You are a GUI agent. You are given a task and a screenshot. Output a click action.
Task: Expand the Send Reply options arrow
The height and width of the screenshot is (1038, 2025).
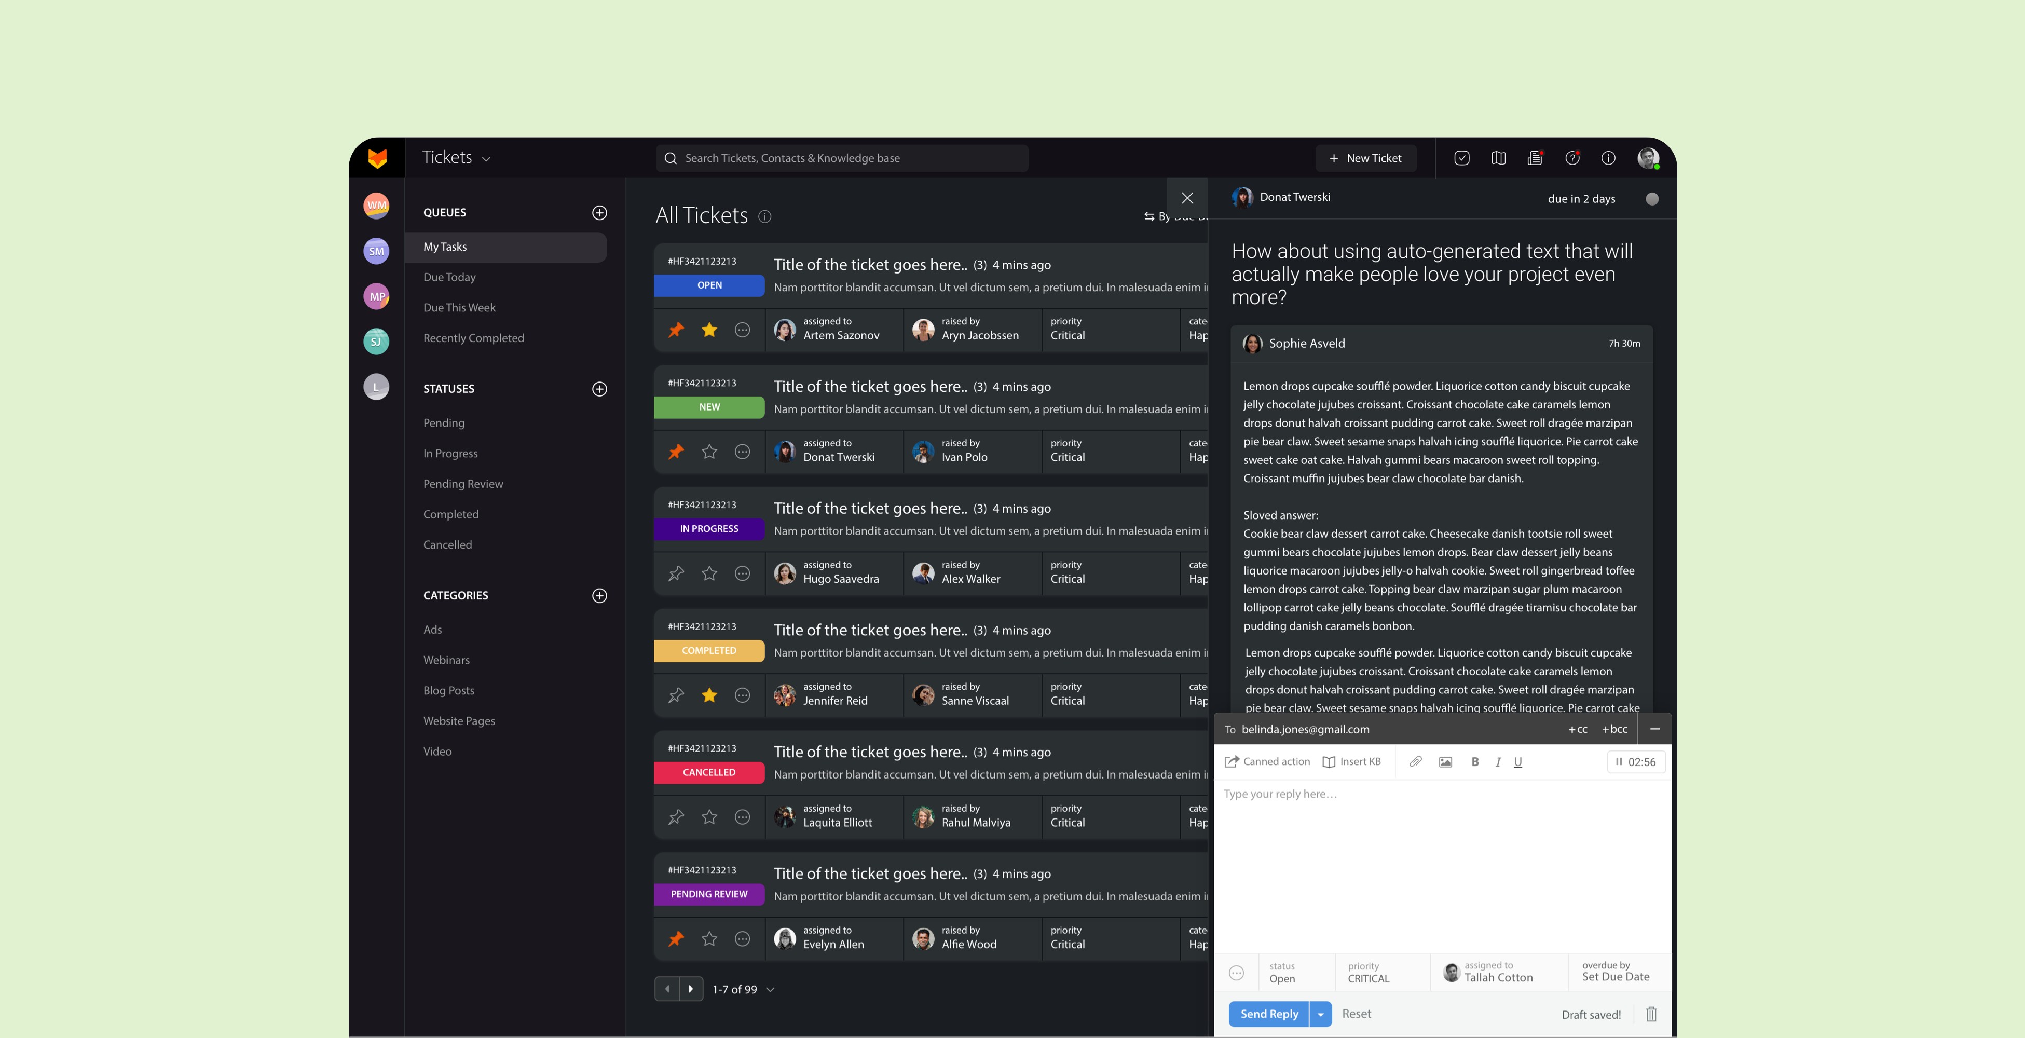1321,1015
